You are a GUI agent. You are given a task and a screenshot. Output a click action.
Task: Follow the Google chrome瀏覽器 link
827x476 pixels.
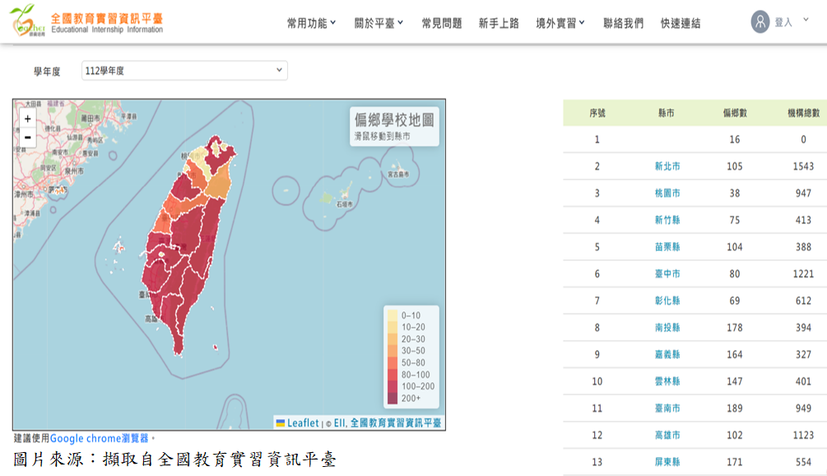click(100, 438)
